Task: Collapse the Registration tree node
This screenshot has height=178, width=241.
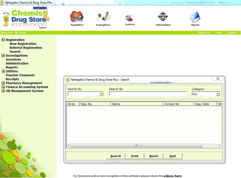Action: [x=3, y=40]
